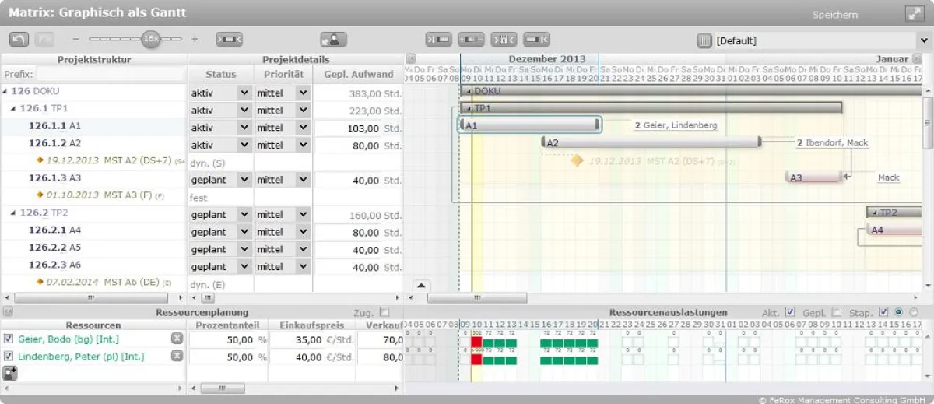The height and width of the screenshot is (404, 934).
Task: Collapse the TP2 bar in Gantt
Action: [875, 212]
